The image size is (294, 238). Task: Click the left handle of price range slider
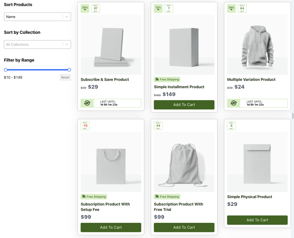5,70
